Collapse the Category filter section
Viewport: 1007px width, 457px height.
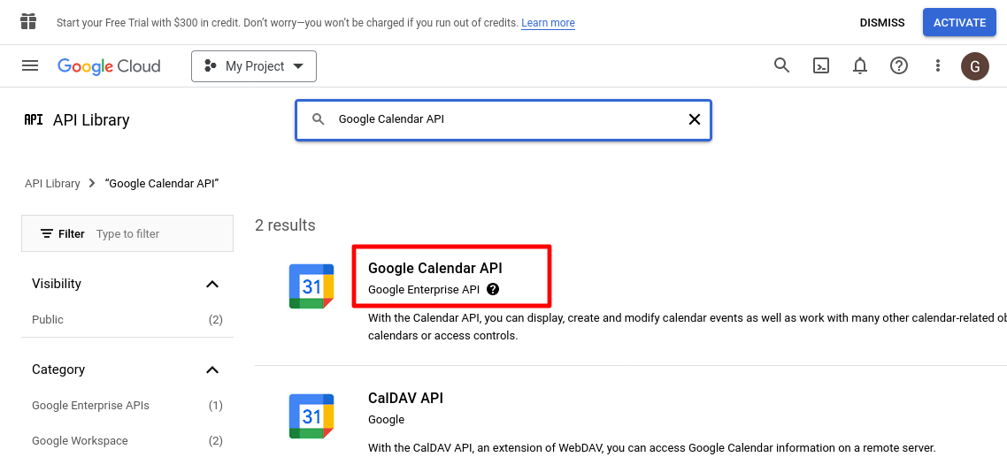(212, 369)
